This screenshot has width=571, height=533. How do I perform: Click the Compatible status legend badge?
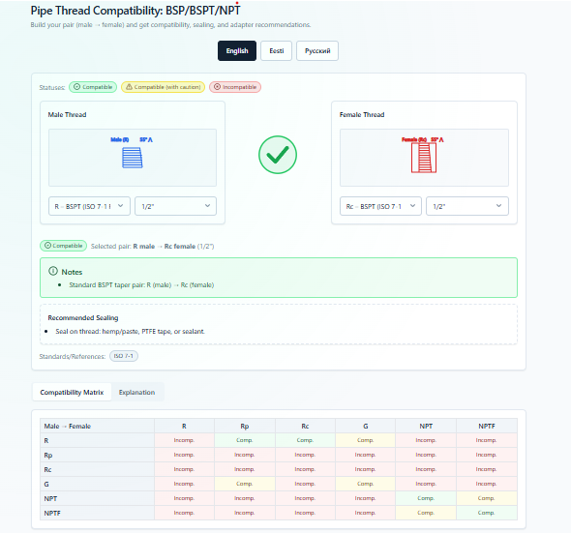click(x=93, y=87)
